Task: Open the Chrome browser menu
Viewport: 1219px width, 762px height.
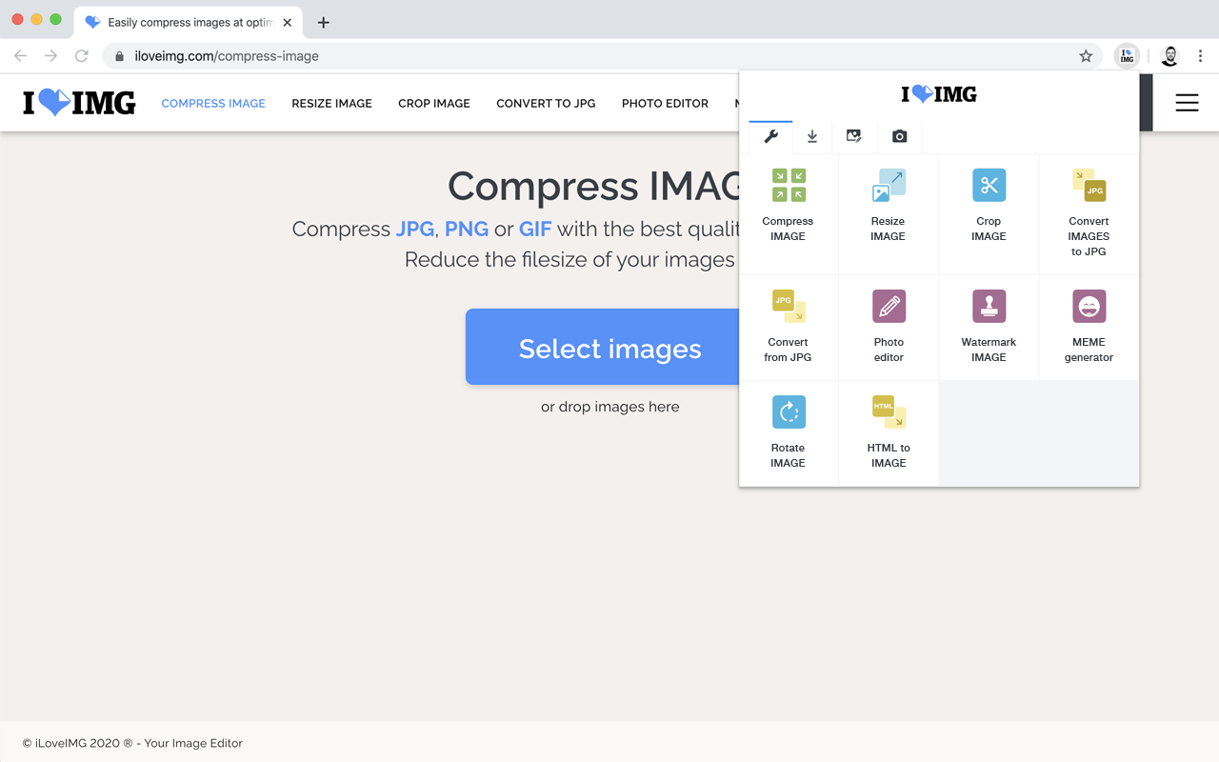Action: point(1202,56)
